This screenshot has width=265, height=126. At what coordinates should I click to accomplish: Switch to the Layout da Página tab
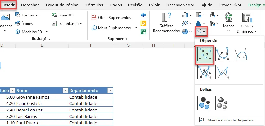pyautogui.click(x=62, y=5)
